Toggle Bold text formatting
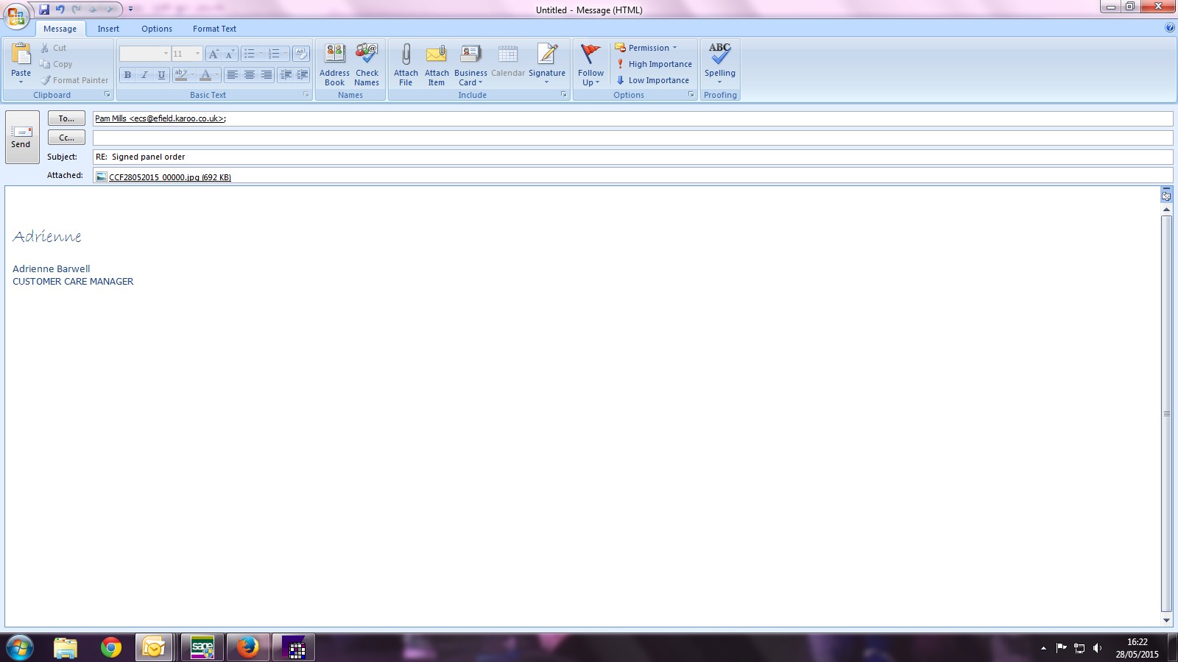The image size is (1178, 662). [x=127, y=75]
